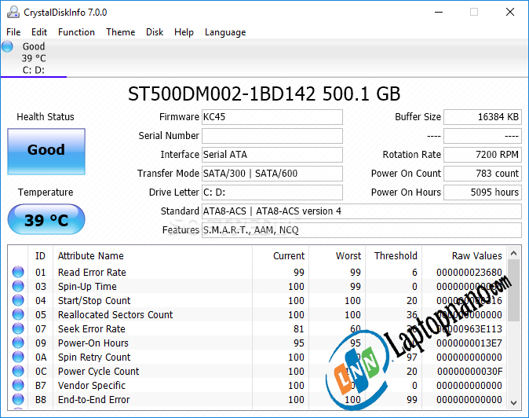Click status orb for Power Cycle Count

(x=18, y=372)
